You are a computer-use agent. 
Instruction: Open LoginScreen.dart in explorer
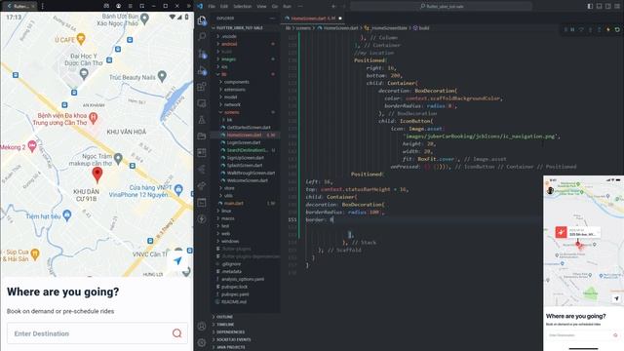245,142
